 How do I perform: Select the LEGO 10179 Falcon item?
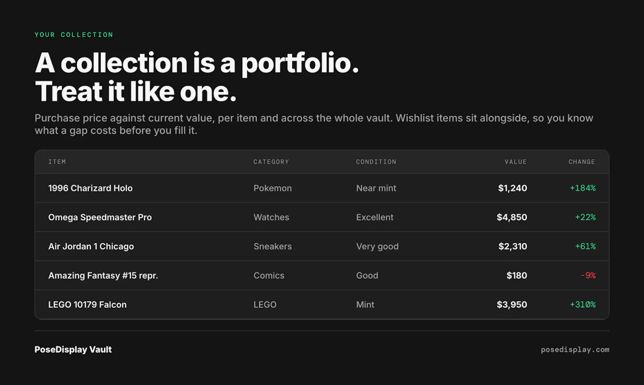tap(87, 305)
